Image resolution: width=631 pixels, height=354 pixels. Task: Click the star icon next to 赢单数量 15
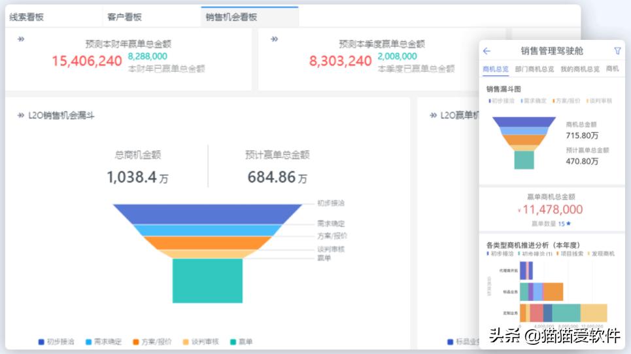[569, 224]
